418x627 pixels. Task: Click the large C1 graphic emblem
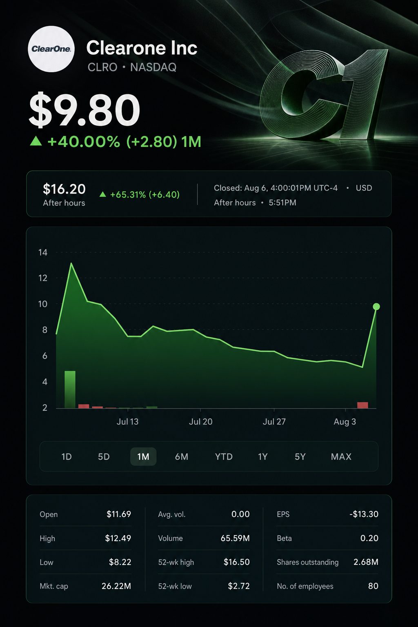pos(323,95)
